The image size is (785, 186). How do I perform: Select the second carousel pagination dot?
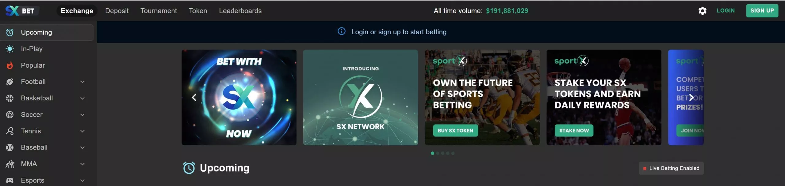(x=438, y=153)
